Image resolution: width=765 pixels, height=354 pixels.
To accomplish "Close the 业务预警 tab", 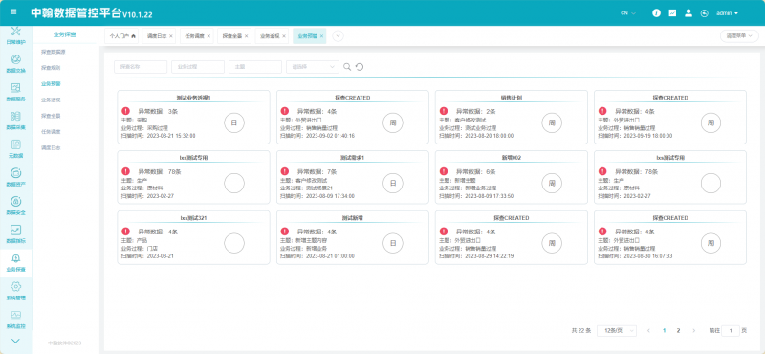I will click(x=321, y=36).
